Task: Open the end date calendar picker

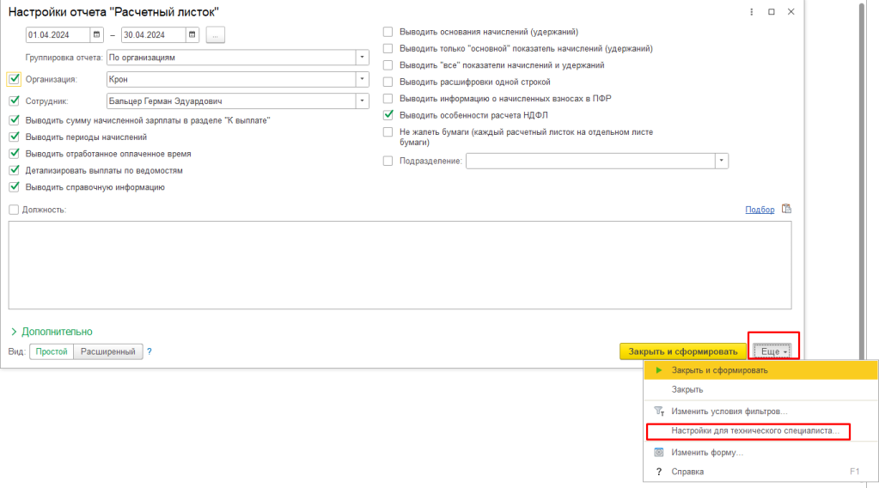Action: pyautogui.click(x=192, y=35)
